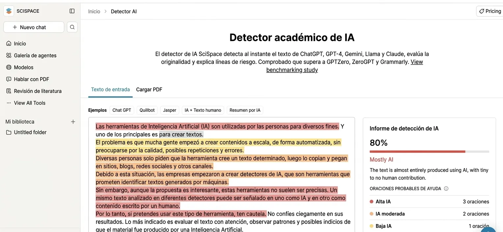
Task: Load the Chat GPT example
Action: point(122,110)
